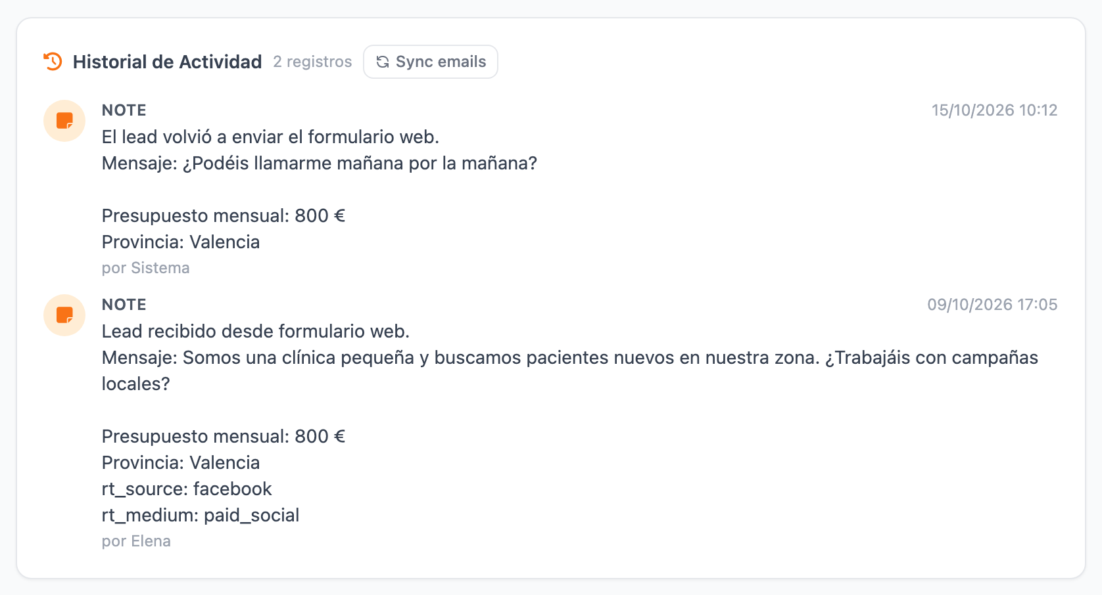Image resolution: width=1102 pixels, height=595 pixels.
Task: Click the timestamp 09/10/2026 17:05
Action: click(x=992, y=305)
